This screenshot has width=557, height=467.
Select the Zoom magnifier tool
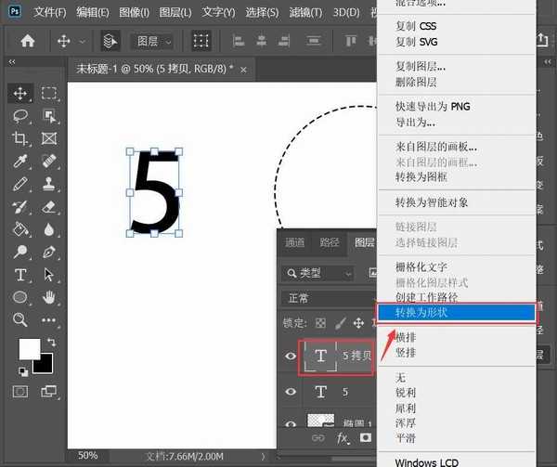(20, 319)
